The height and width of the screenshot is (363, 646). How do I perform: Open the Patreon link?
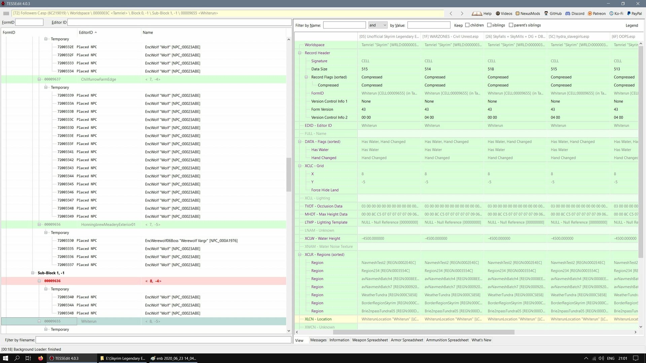[597, 13]
